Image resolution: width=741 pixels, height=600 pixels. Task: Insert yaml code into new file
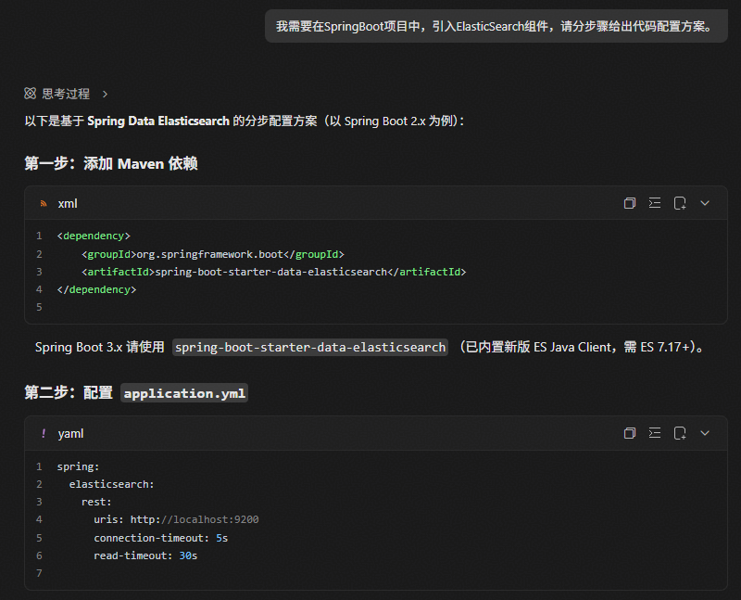680,433
